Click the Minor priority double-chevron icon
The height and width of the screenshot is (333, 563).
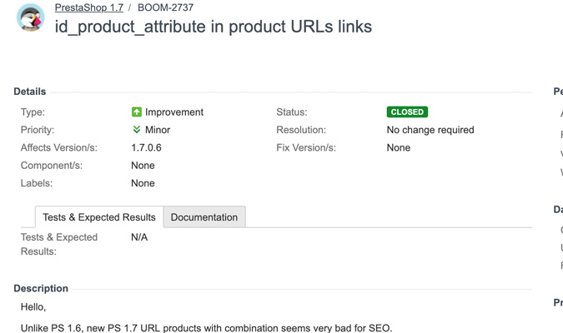(137, 129)
